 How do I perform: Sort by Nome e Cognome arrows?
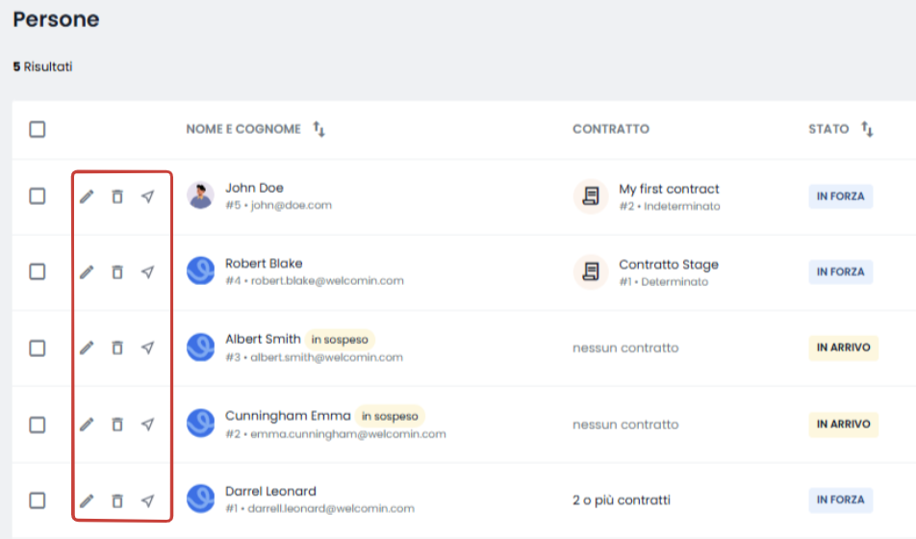[318, 129]
